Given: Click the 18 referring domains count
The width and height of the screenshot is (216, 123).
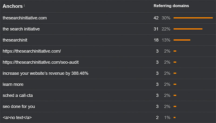Looking at the screenshot, I should pyautogui.click(x=156, y=40).
